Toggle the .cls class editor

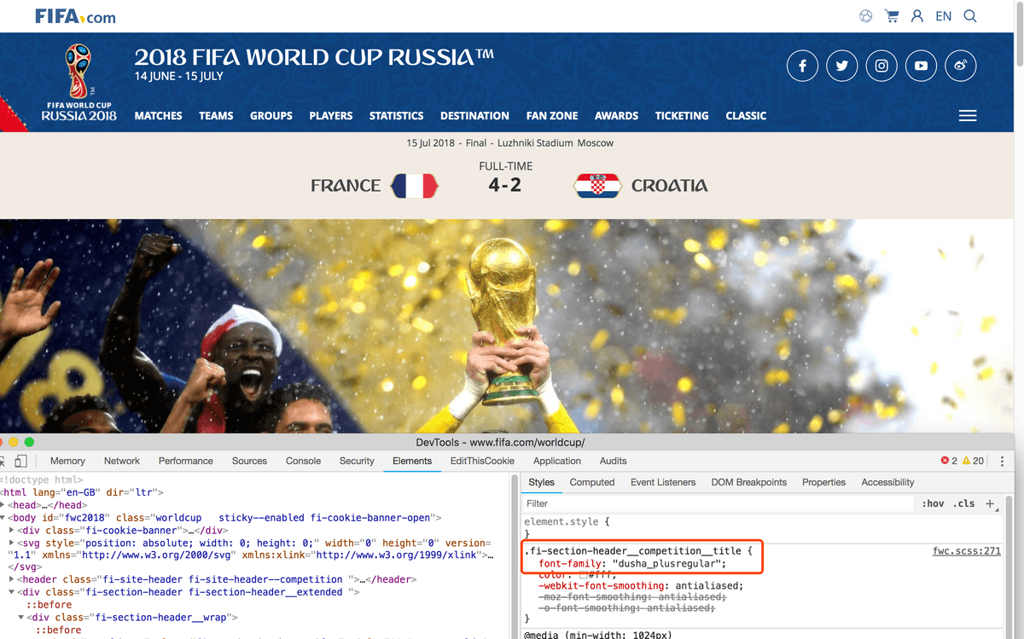pos(964,503)
